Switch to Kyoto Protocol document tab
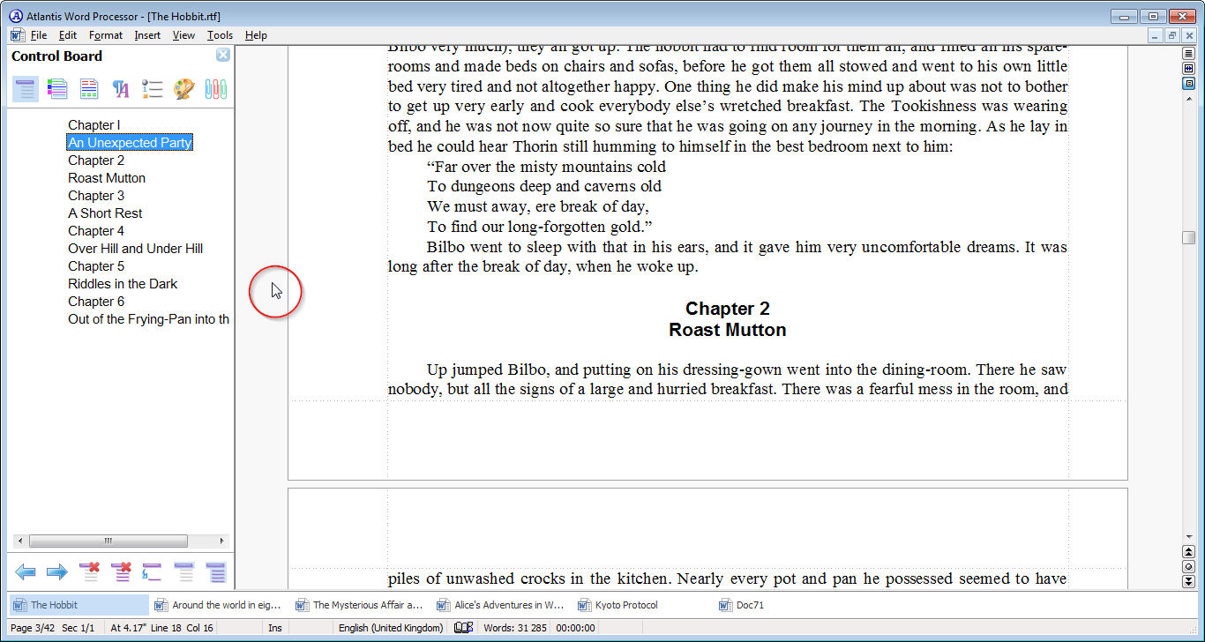Viewport: 1205px width, 642px height. [643, 605]
